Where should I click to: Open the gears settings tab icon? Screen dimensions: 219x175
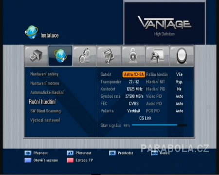pos(85,56)
